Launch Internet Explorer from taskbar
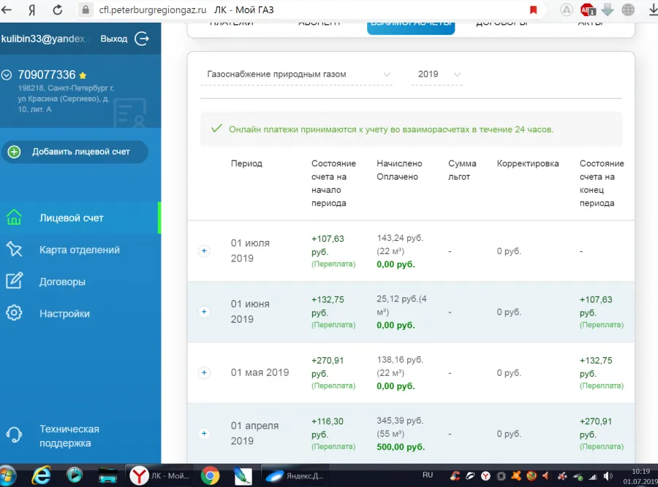658x487 pixels. pyautogui.click(x=41, y=476)
